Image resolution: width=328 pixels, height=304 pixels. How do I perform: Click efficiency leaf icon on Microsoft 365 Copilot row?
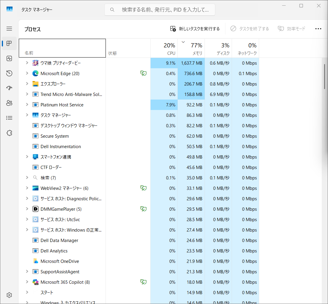click(143, 282)
